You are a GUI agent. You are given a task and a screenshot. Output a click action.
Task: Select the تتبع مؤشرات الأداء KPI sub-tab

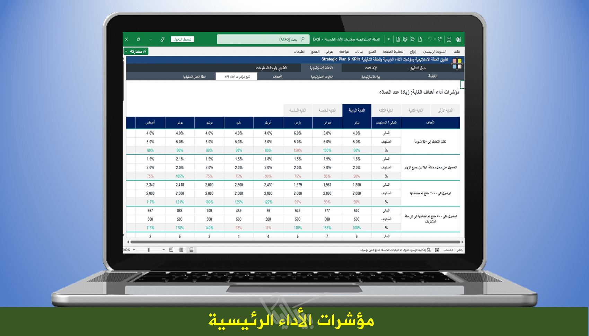coord(237,77)
